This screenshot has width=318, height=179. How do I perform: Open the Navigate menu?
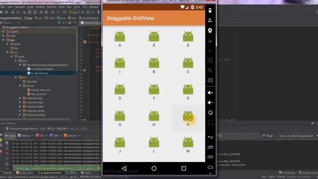tap(20, 7)
